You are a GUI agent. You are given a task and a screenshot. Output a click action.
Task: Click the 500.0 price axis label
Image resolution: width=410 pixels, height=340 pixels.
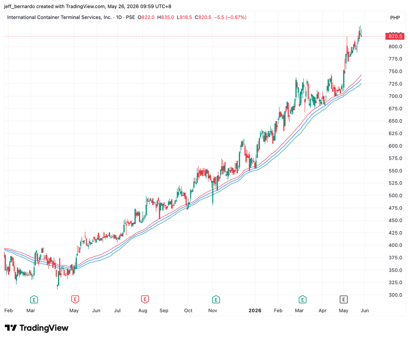pyautogui.click(x=395, y=196)
